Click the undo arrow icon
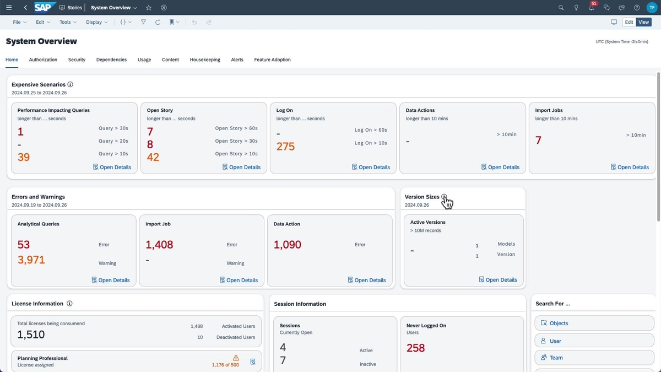 coord(194,22)
